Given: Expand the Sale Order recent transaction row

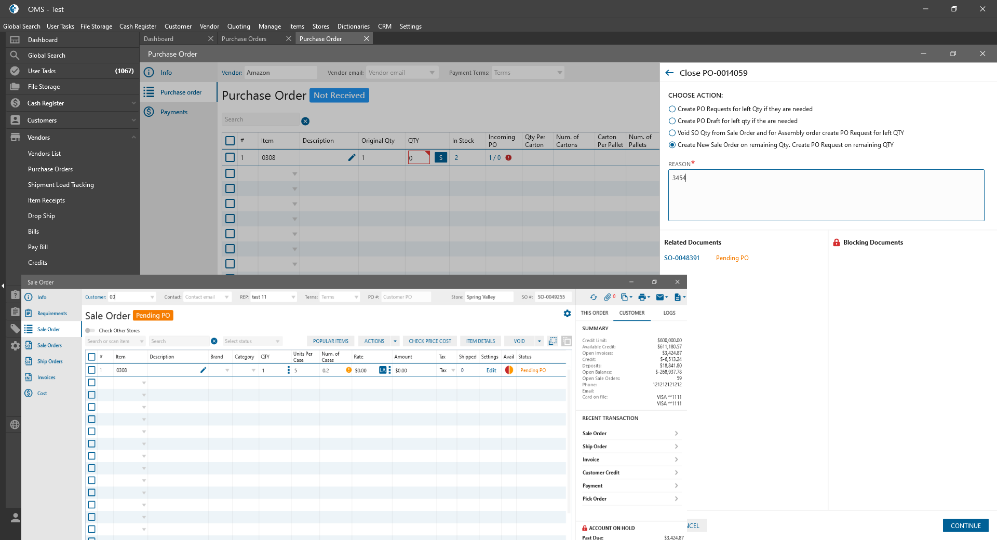Looking at the screenshot, I should click(x=630, y=434).
